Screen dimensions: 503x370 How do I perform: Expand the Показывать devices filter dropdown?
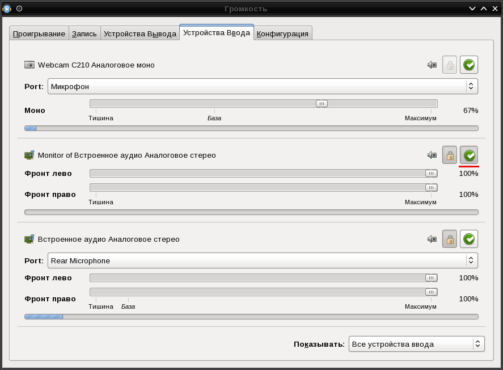(416, 344)
